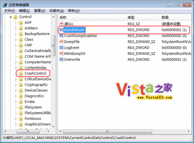This screenshot has height=143, width=194.
Task: Expand the GraphicsDrivers key
Action: pos(16,124)
